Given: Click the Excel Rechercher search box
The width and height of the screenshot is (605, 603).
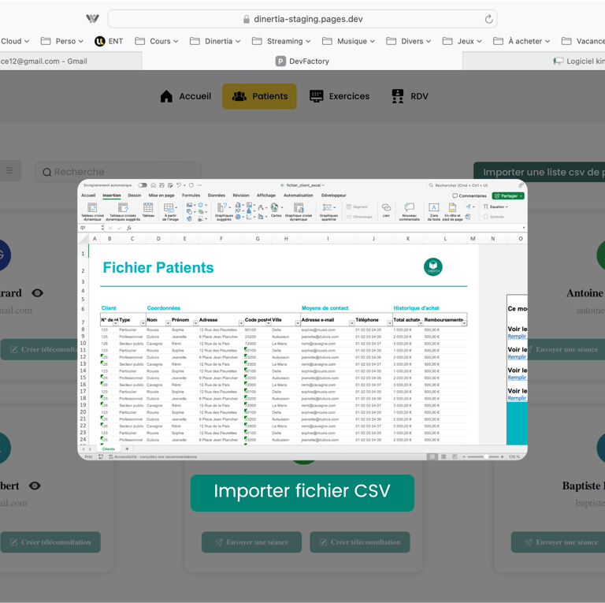Looking at the screenshot, I should [x=472, y=185].
